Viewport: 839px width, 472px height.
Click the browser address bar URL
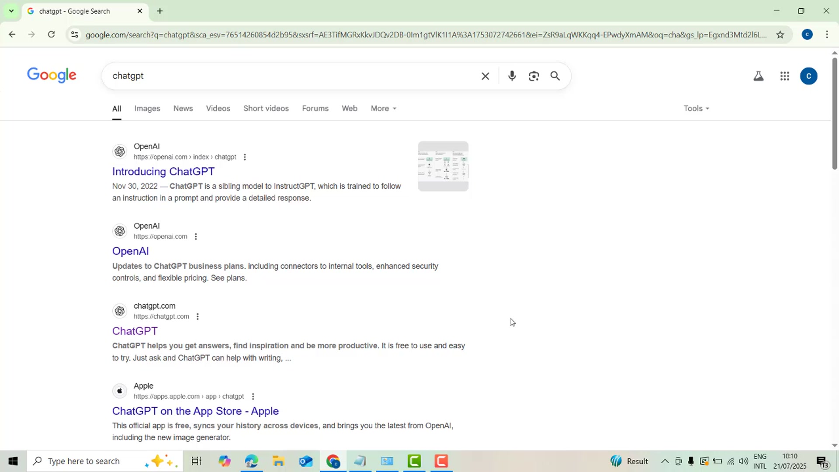[426, 35]
